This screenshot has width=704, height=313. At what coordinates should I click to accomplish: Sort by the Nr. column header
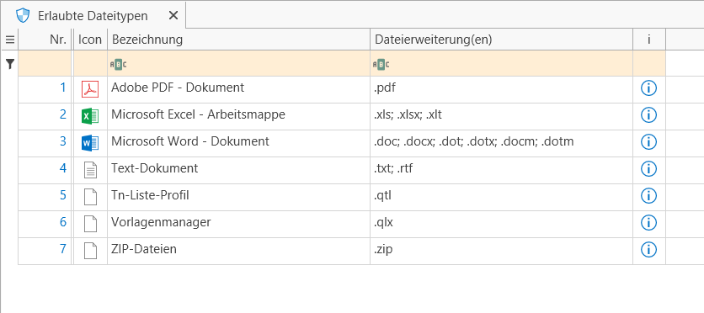pos(45,40)
